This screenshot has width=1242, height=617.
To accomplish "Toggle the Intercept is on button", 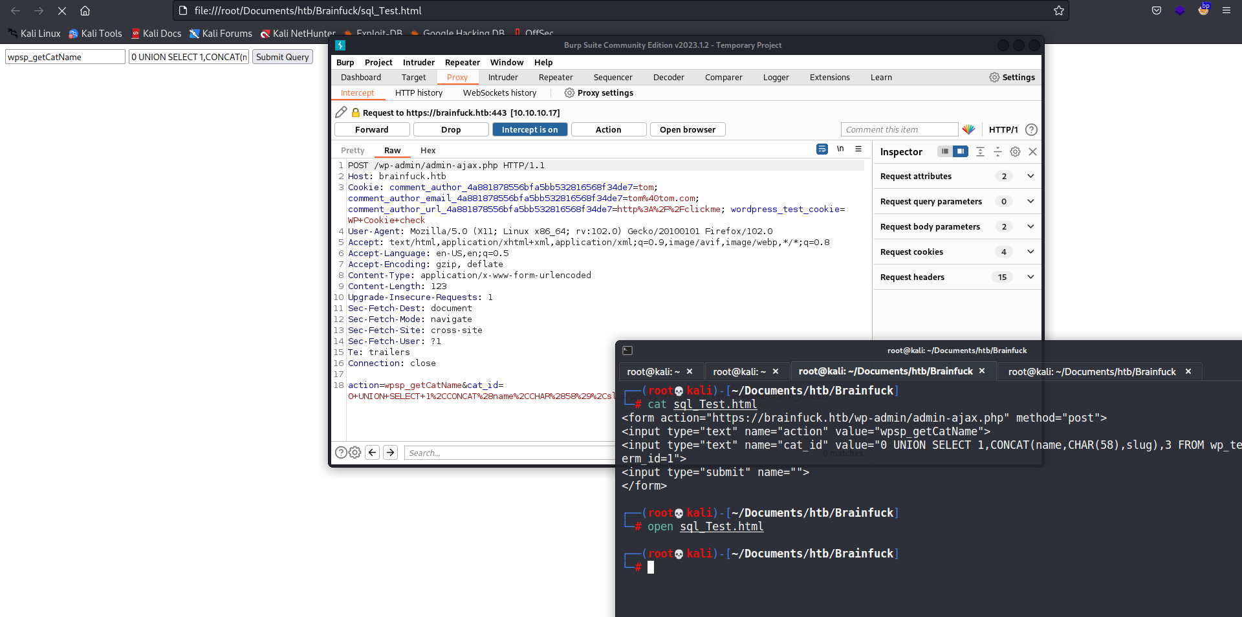I will pos(530,129).
